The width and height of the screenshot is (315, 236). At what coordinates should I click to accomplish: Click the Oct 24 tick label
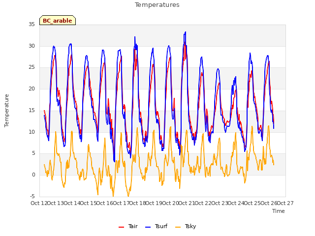(236, 203)
